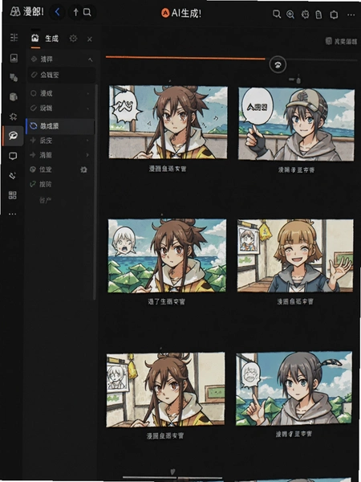Click the image icon in left sidebar

click(x=14, y=58)
